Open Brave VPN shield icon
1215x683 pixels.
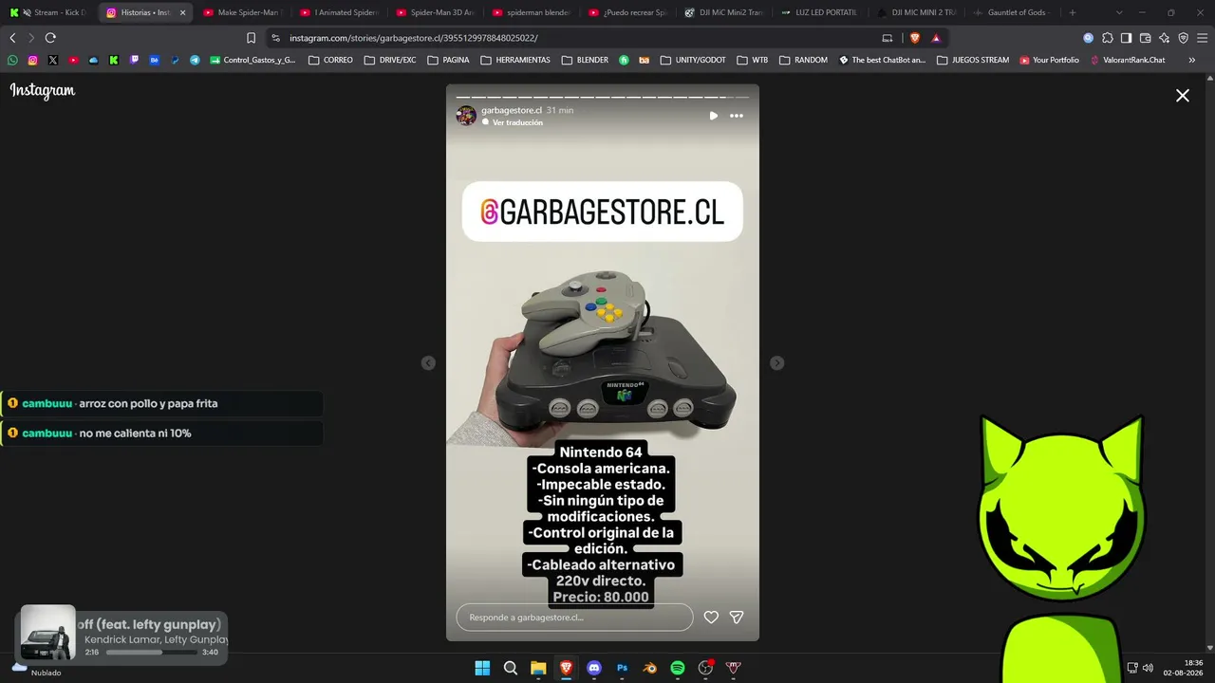(1183, 38)
